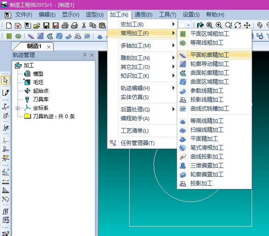This screenshot has width=269, height=236.
Task: Choose 平面区域粗加工 from submenu
Action: click(215, 34)
